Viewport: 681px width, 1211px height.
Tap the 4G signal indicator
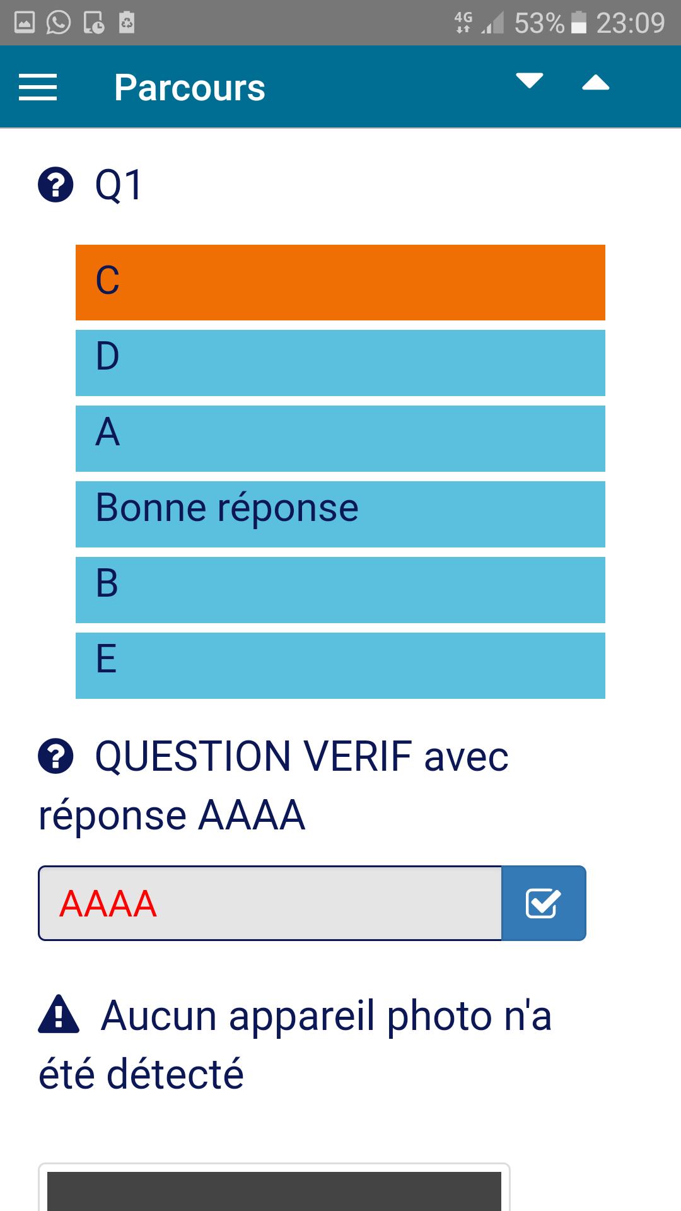click(x=463, y=23)
